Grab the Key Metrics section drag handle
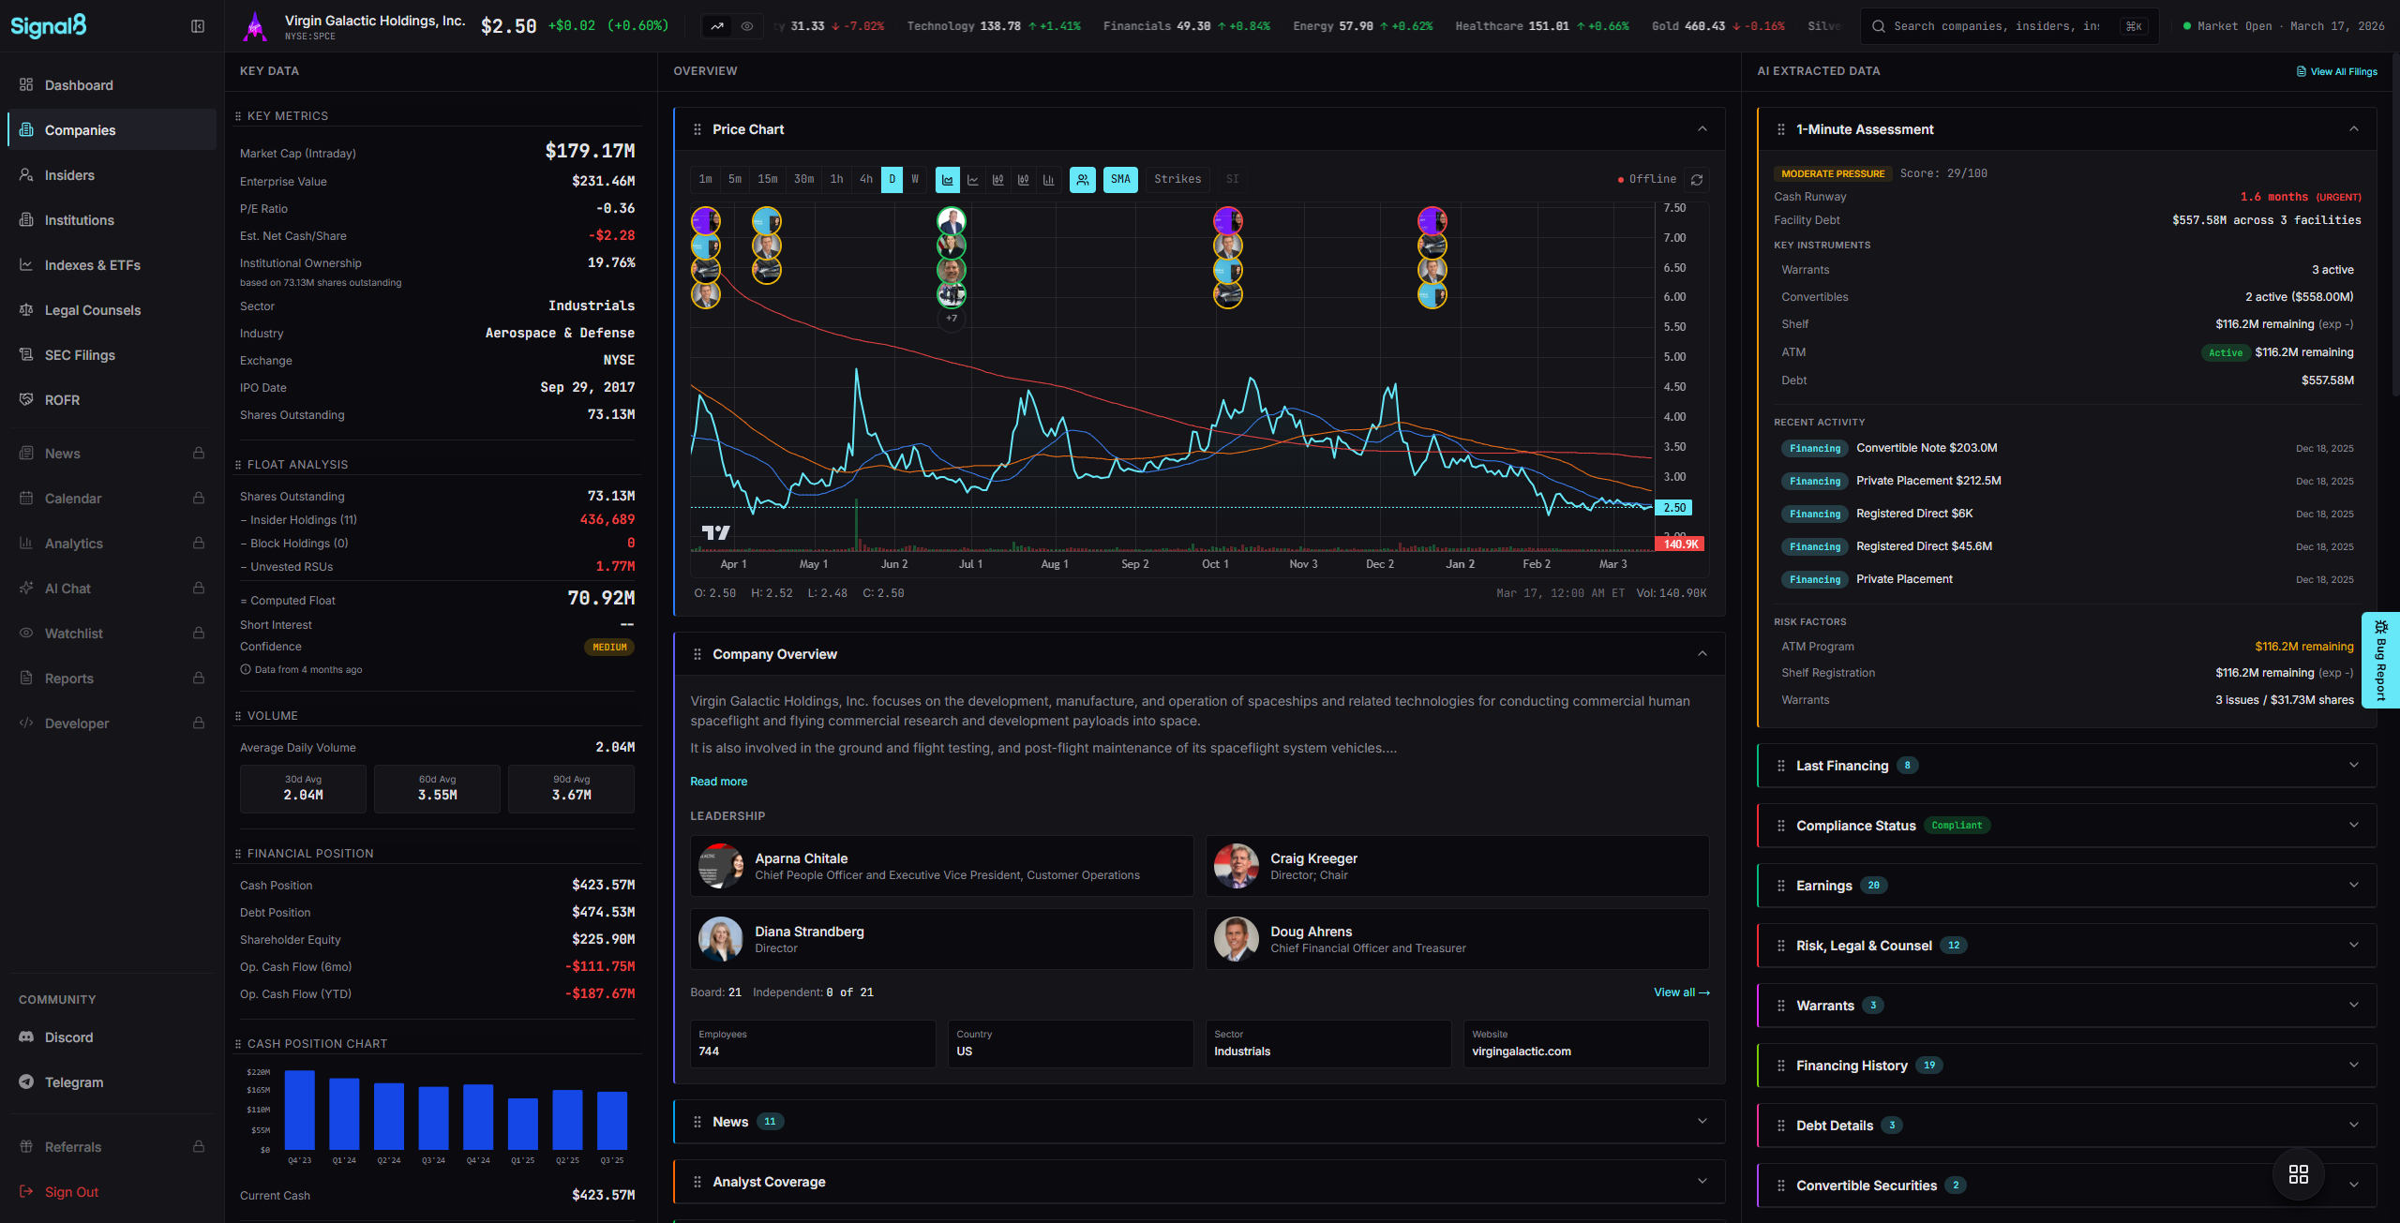Screen dimensions: 2400x1223 pyautogui.click(x=238, y=116)
